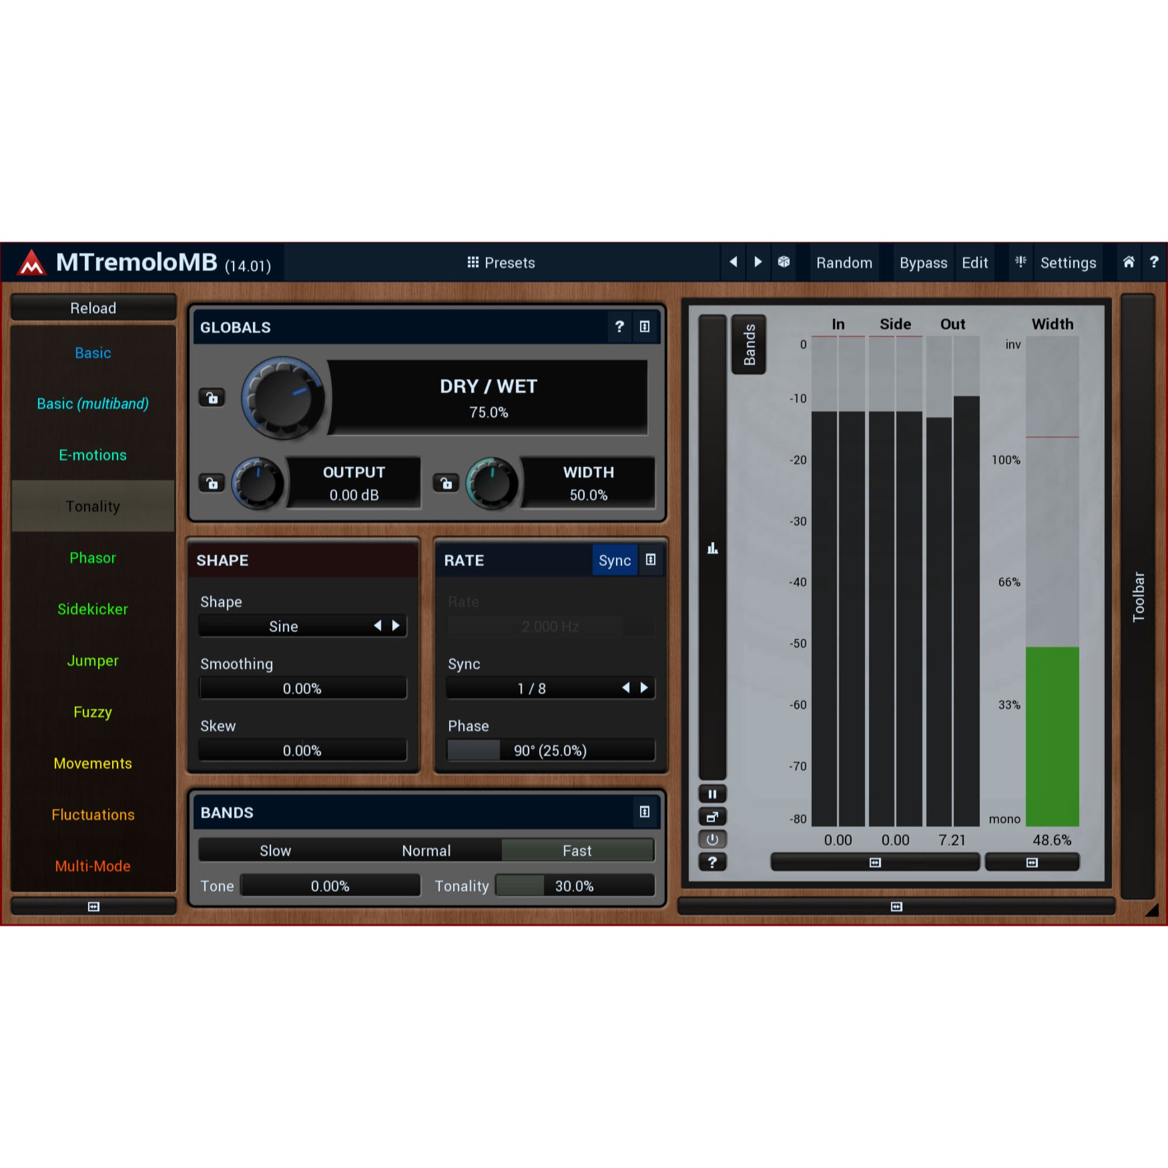Open the Bands tab on the meters
Image resolution: width=1168 pixels, height=1168 pixels.
point(749,345)
